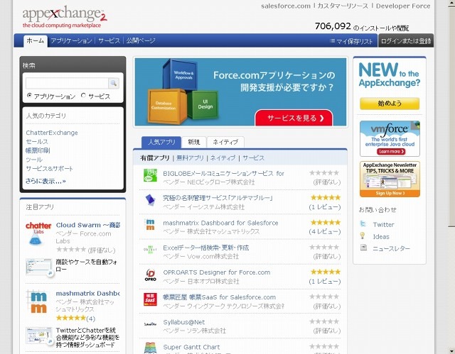The width and height of the screenshot is (455, 354).
Task: Click the サービスを見る red button
Action: coord(294,118)
